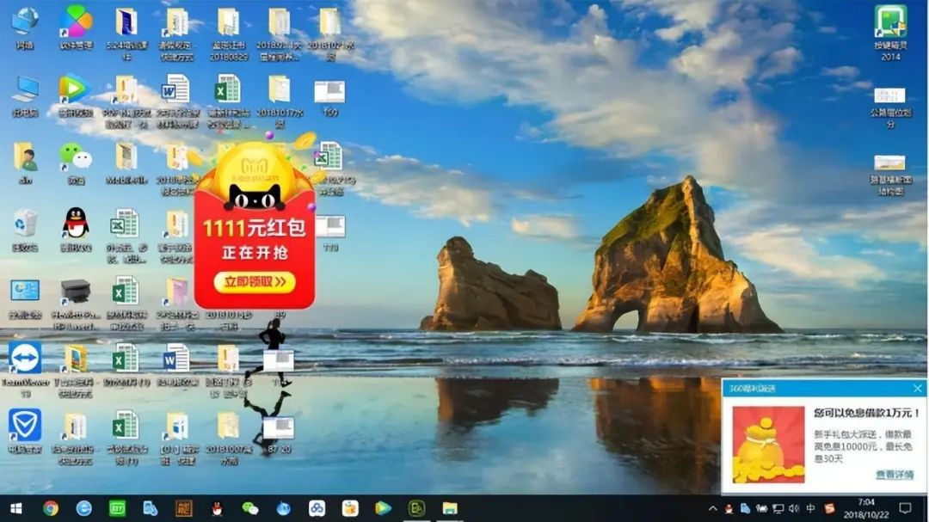
Task: Open File Explorer from the taskbar
Action: pos(447,507)
